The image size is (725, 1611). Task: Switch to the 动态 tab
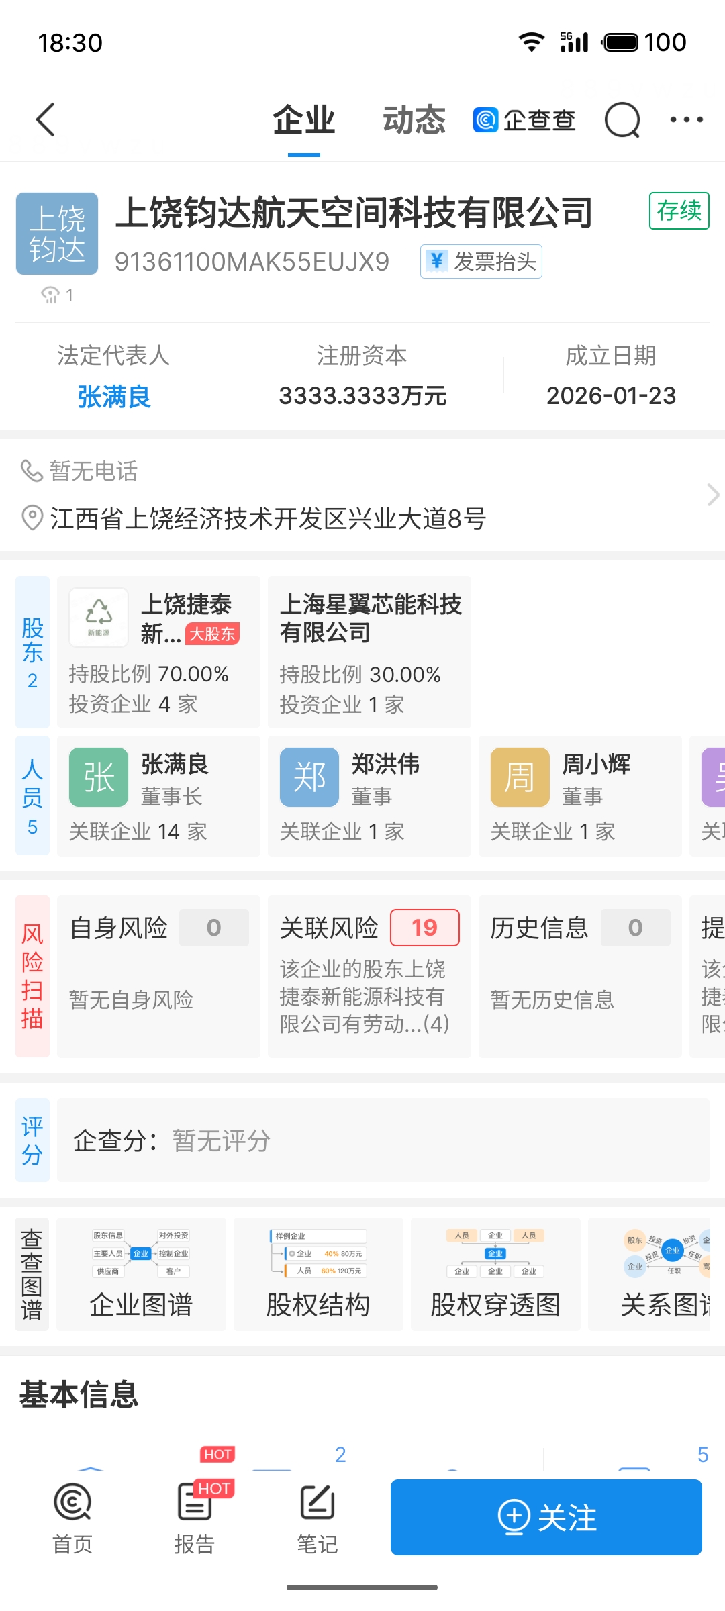point(414,120)
